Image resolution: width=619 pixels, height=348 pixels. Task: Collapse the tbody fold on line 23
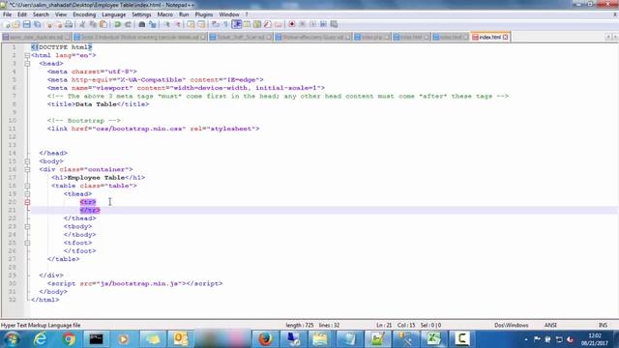click(x=27, y=226)
